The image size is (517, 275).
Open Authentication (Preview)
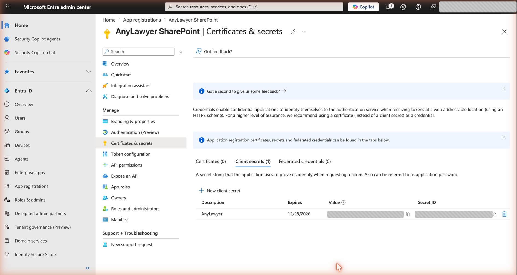[x=135, y=132]
